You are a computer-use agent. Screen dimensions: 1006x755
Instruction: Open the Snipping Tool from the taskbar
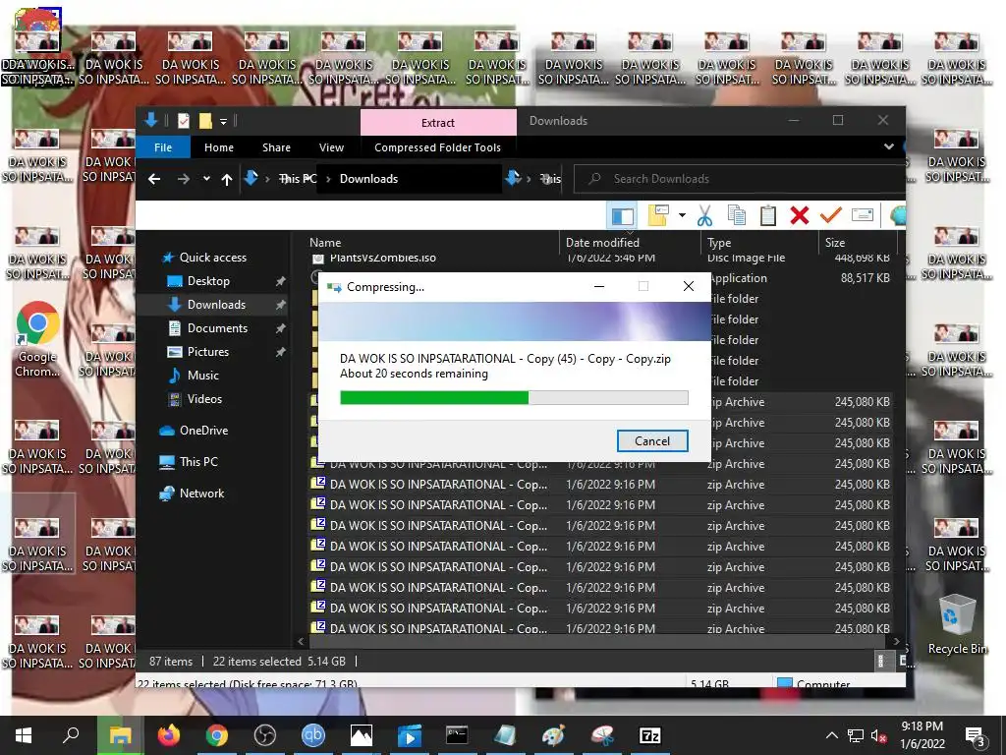[x=602, y=735]
